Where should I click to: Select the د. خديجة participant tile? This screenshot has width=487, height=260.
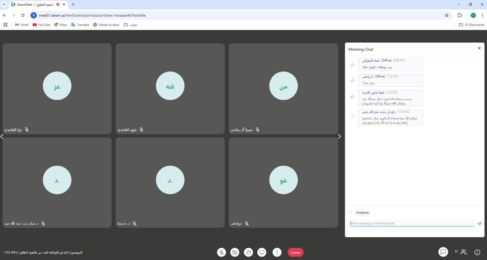pos(170,183)
